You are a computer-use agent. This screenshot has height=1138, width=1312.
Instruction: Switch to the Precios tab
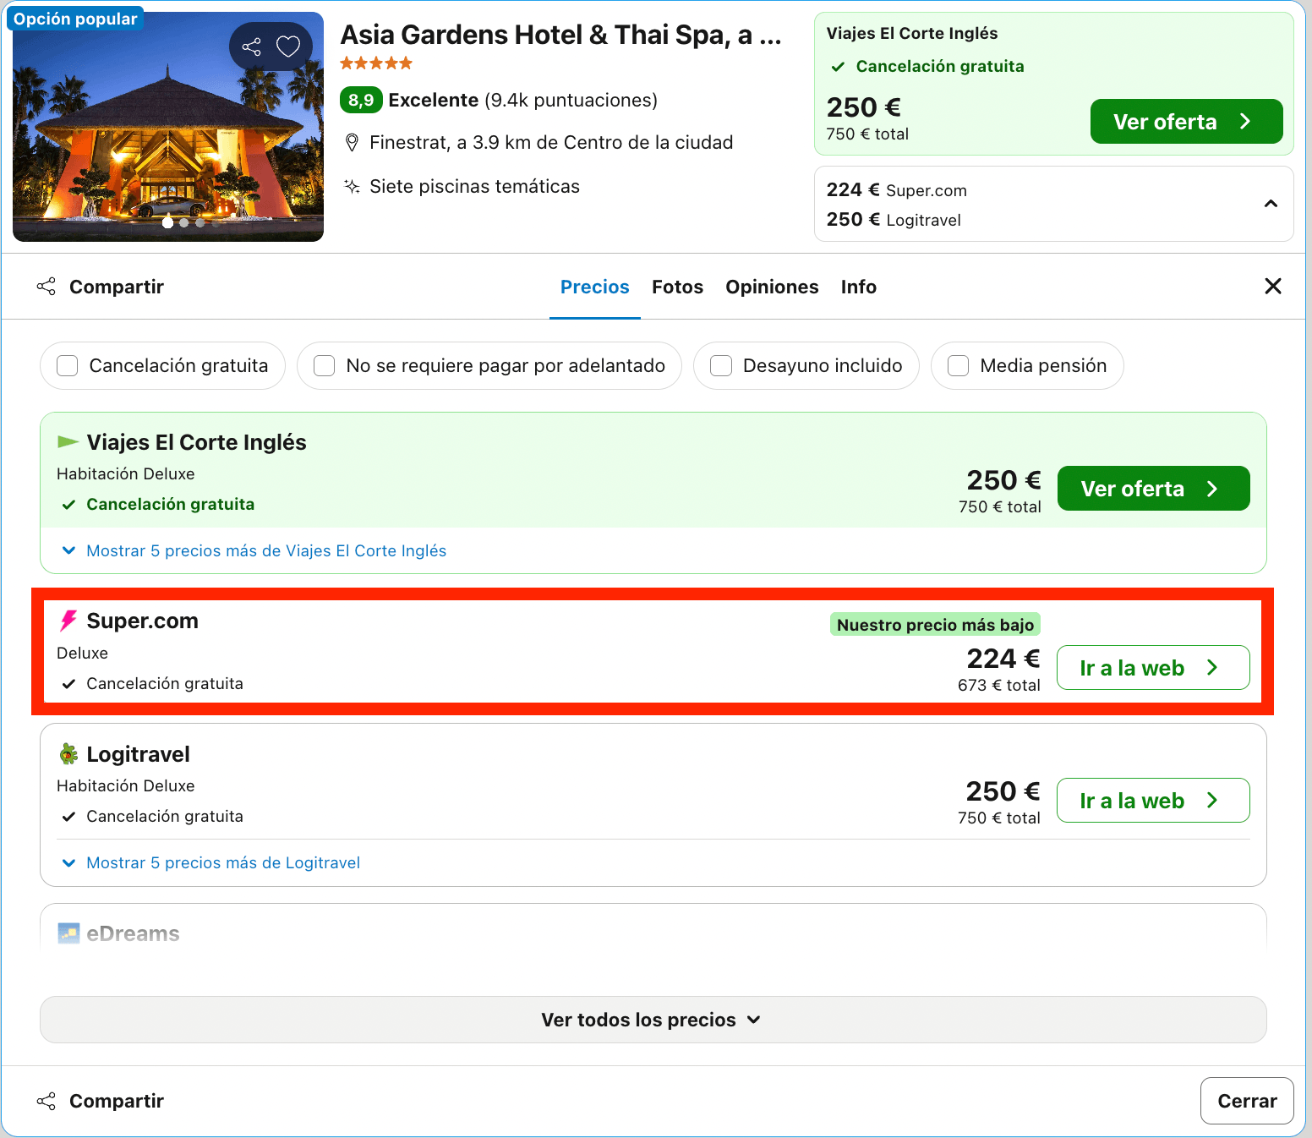[595, 287]
